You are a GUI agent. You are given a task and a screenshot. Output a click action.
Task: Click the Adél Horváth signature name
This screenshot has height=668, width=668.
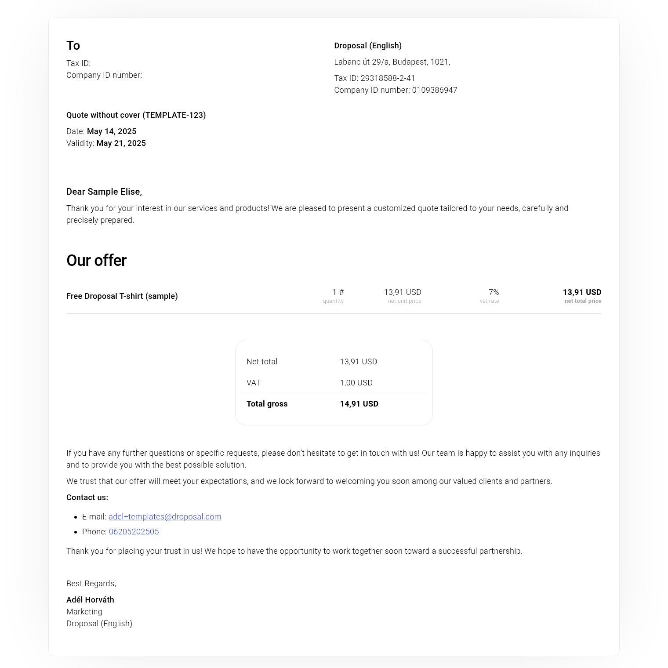[90, 600]
